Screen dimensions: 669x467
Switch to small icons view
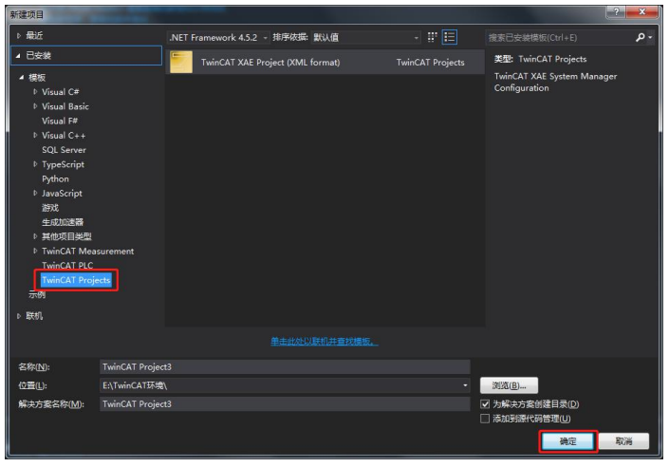432,37
